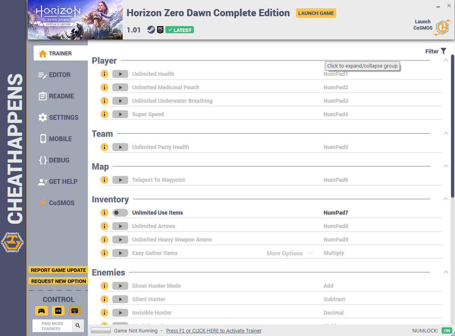
Task: Select keyboard control icon
Action: (x=74, y=311)
